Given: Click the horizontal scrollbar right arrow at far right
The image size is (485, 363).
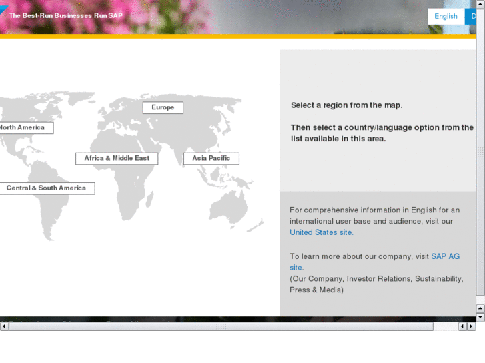Looking at the screenshot, I should [472, 326].
